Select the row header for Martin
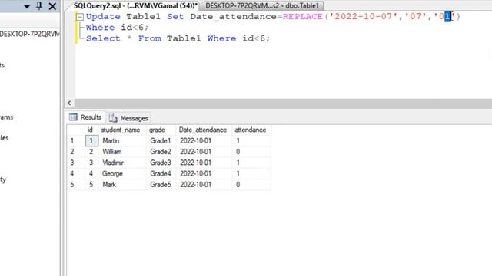The image size is (492, 276). 75,140
